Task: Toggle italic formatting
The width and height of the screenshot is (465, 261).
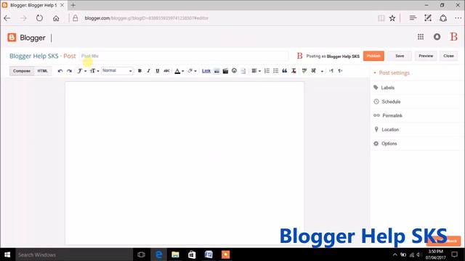Action: pos(148,71)
